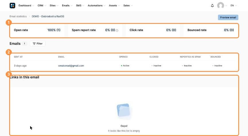Open the notifications bell

pyautogui.click(x=212, y=5)
